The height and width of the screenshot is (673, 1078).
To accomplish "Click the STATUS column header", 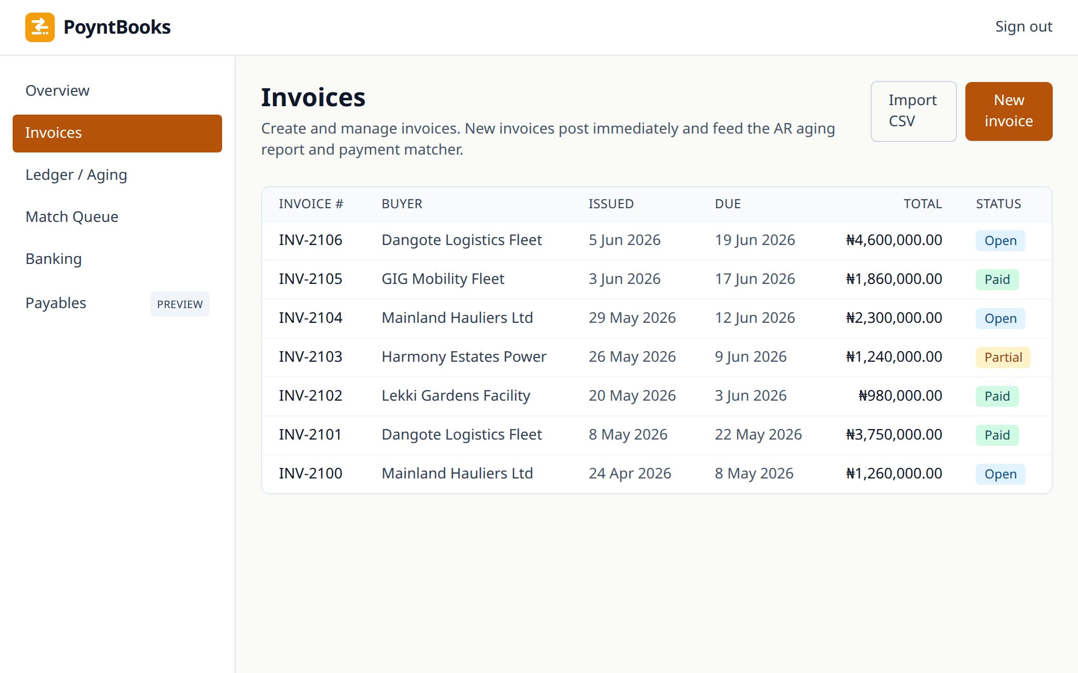I will click(x=999, y=204).
